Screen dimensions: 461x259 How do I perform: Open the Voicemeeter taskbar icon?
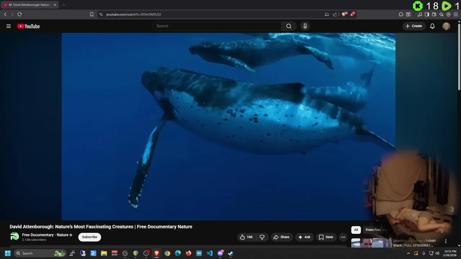coord(115,253)
